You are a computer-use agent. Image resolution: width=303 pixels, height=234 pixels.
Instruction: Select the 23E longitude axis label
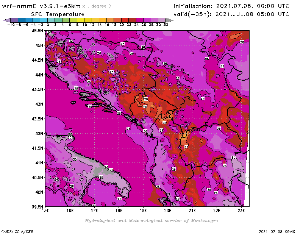(242, 211)
